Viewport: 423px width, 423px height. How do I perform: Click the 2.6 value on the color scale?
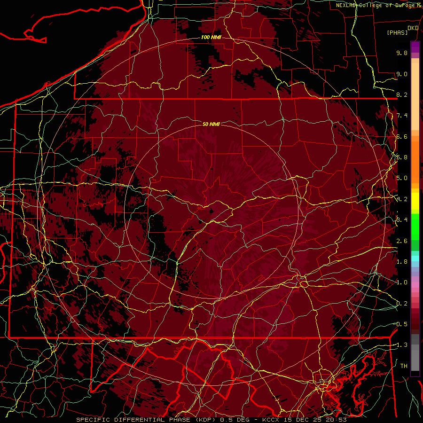(x=402, y=241)
